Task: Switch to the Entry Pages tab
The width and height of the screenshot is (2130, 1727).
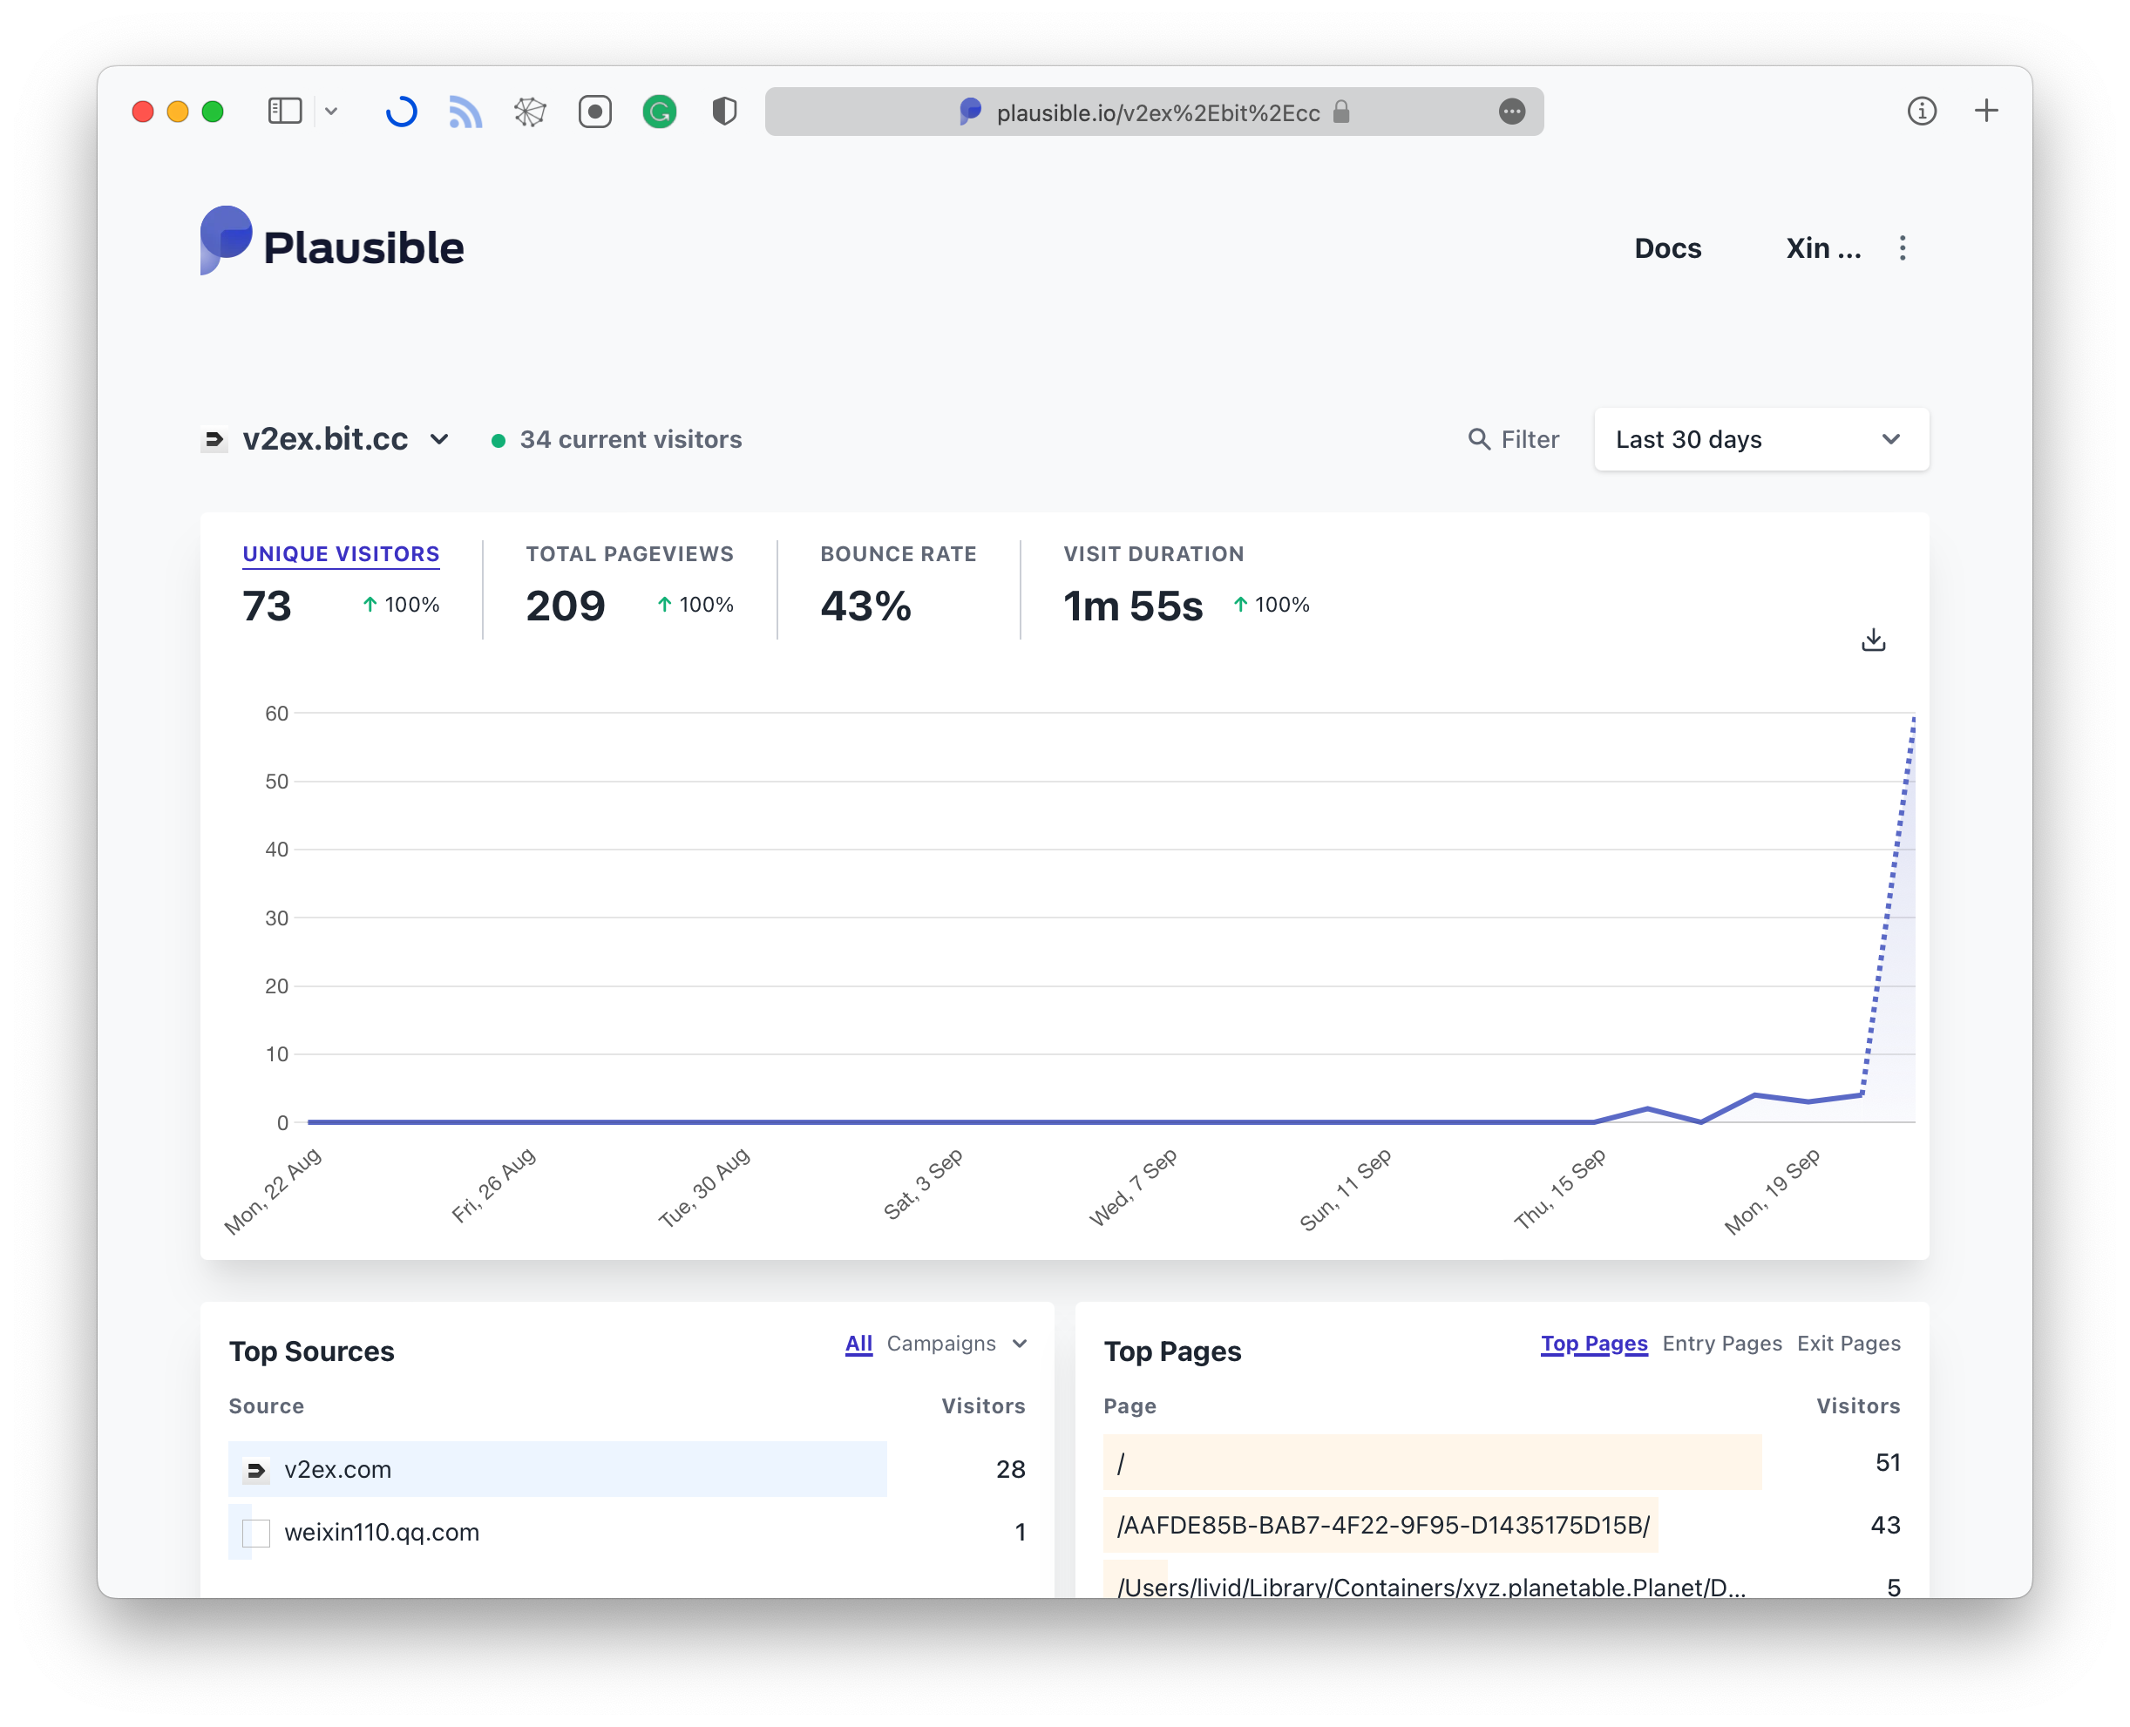Action: pos(1722,1344)
